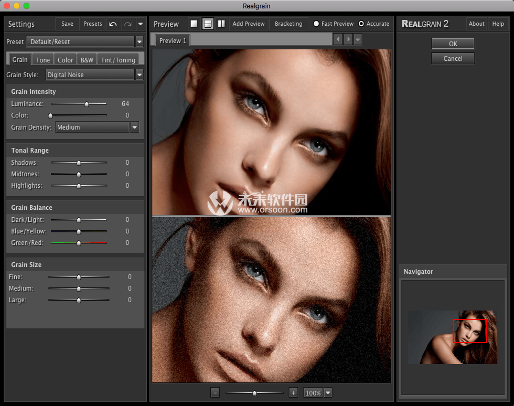Open the Tint/Toning tab
This screenshot has height=406, width=514.
pos(118,60)
